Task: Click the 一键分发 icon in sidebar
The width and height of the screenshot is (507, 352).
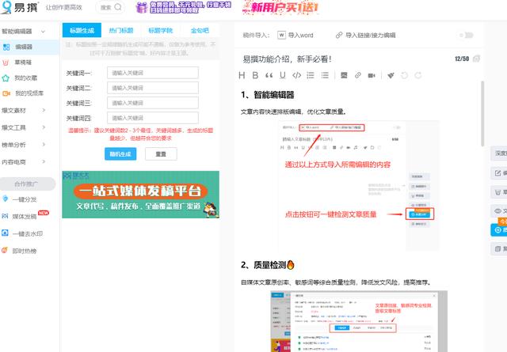Action: (x=6, y=199)
